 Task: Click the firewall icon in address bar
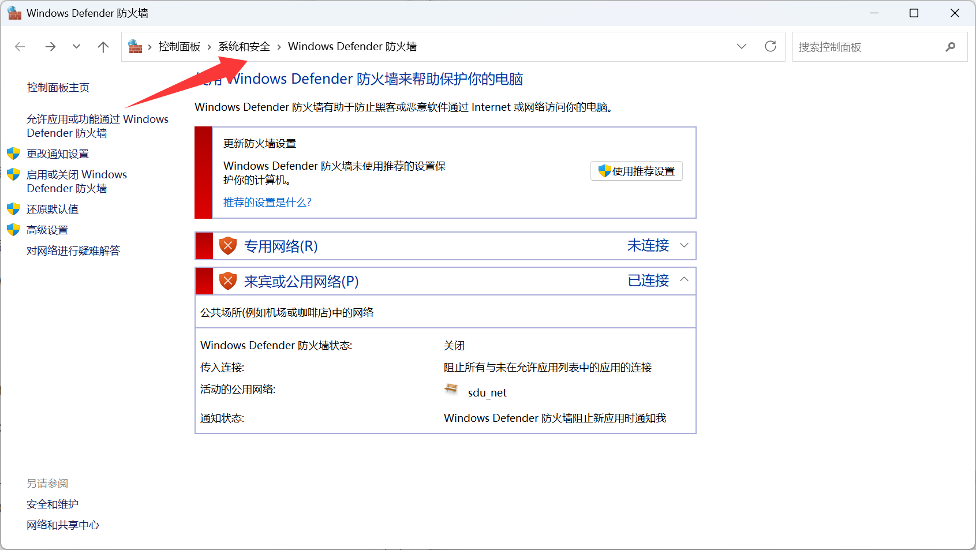[x=135, y=46]
